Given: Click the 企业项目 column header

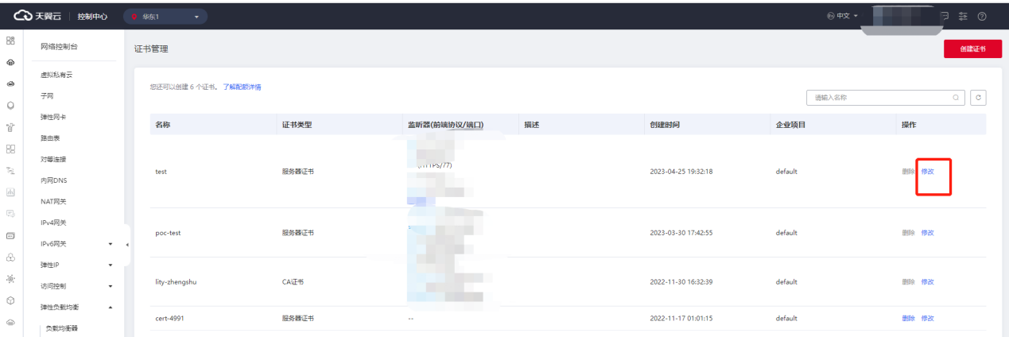Looking at the screenshot, I should [791, 125].
